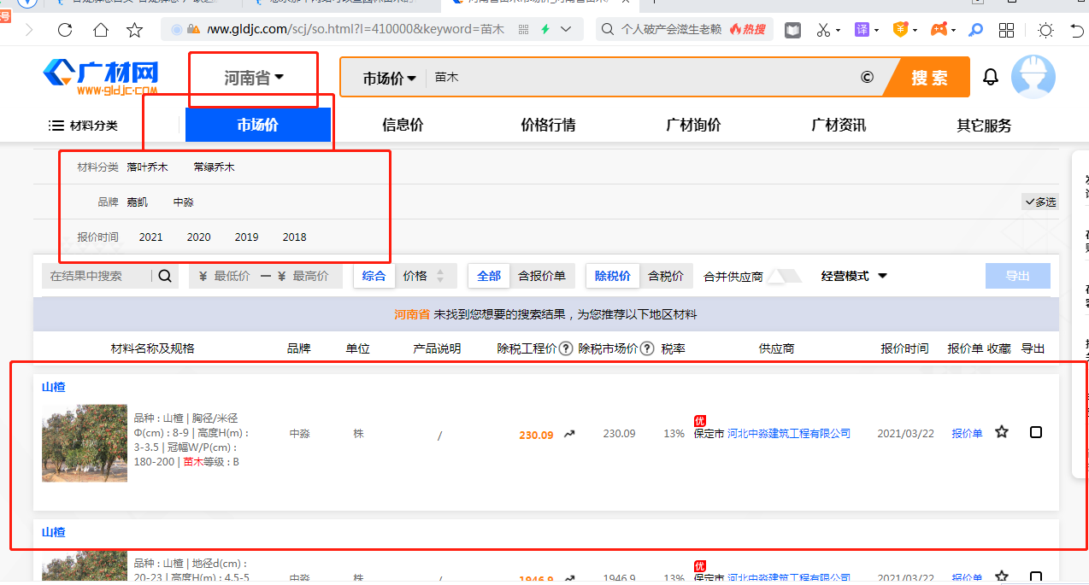Open the scissors tool dropdown arrow
1089x585 pixels.
pyautogui.click(x=839, y=31)
